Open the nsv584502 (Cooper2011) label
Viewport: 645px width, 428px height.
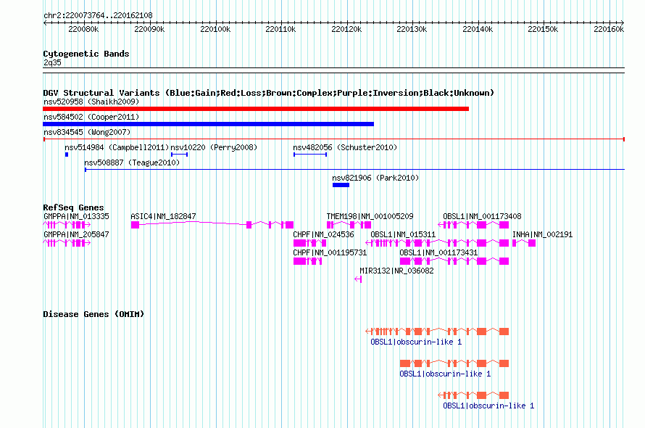91,117
